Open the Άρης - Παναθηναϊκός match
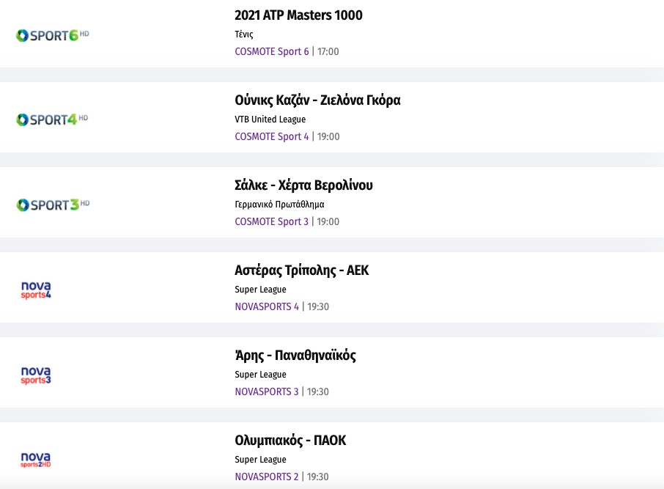This screenshot has height=489, width=664. tap(295, 356)
